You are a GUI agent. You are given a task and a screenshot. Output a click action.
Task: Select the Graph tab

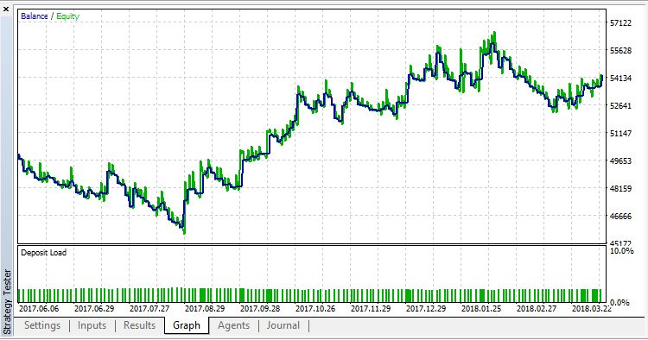187,325
